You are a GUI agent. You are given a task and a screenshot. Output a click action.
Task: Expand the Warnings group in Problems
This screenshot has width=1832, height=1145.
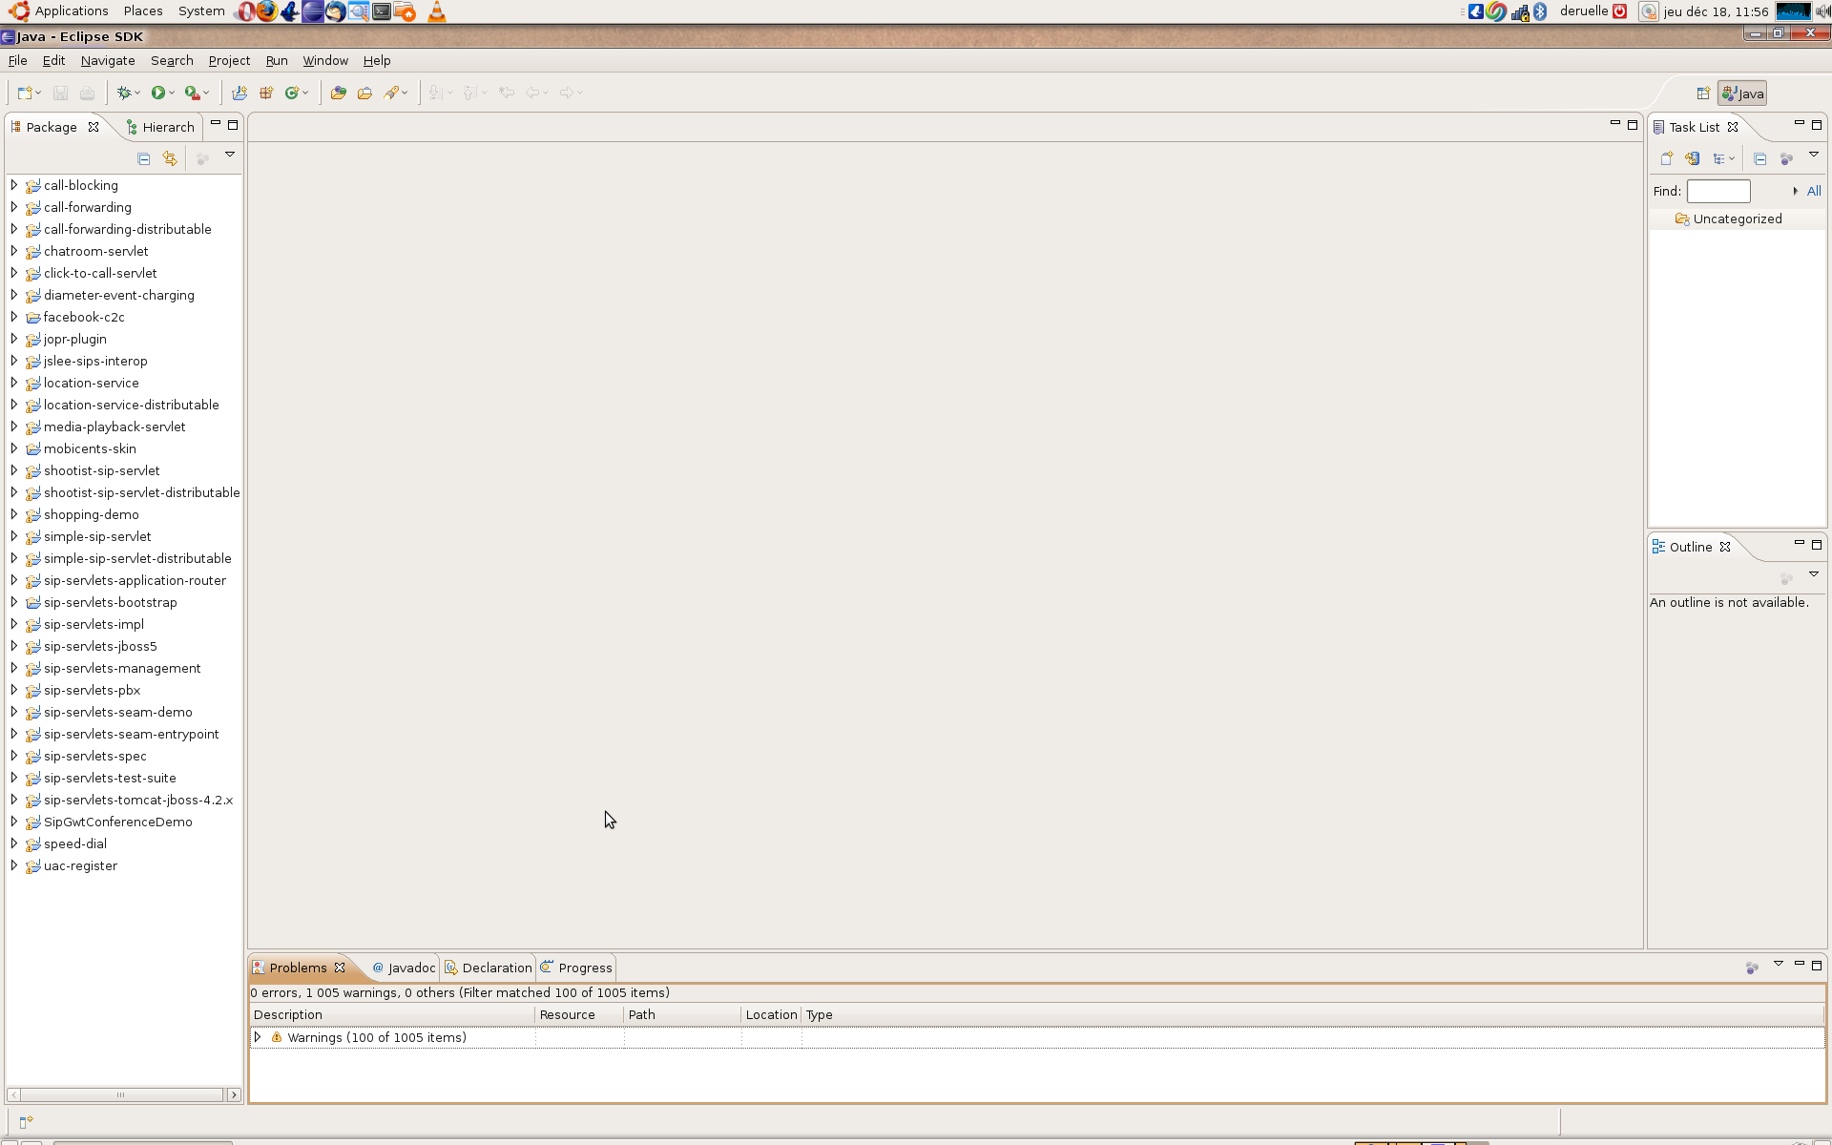coord(258,1037)
